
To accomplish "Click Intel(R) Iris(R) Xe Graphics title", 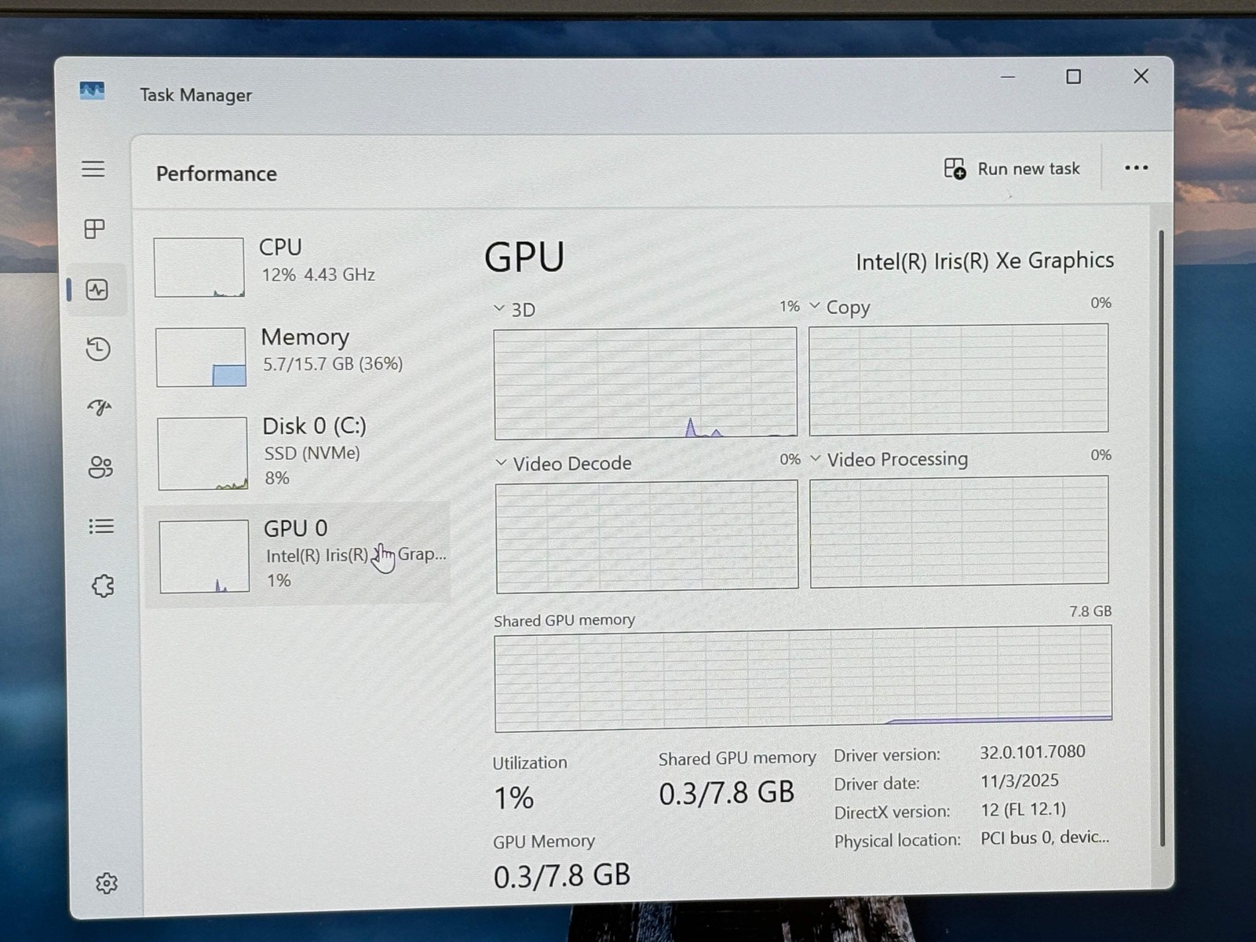I will (984, 261).
